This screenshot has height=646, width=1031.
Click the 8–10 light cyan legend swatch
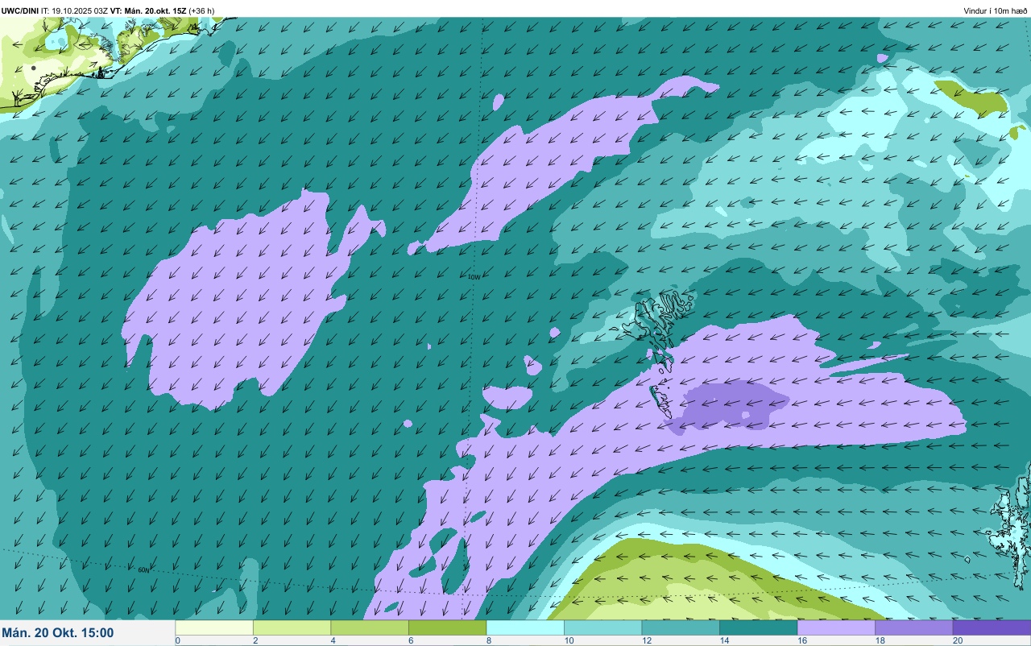pyautogui.click(x=525, y=627)
